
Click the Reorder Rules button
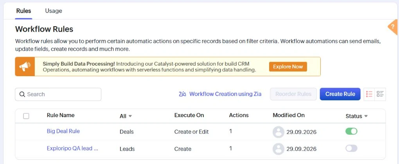point(293,94)
